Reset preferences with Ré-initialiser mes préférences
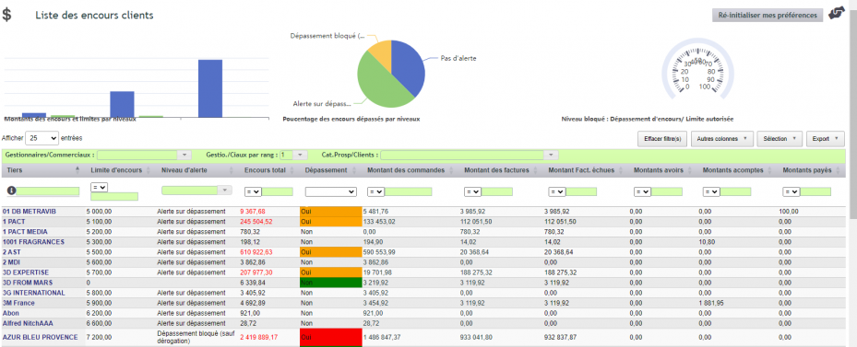Image resolution: width=857 pixels, height=347 pixels. tap(768, 16)
